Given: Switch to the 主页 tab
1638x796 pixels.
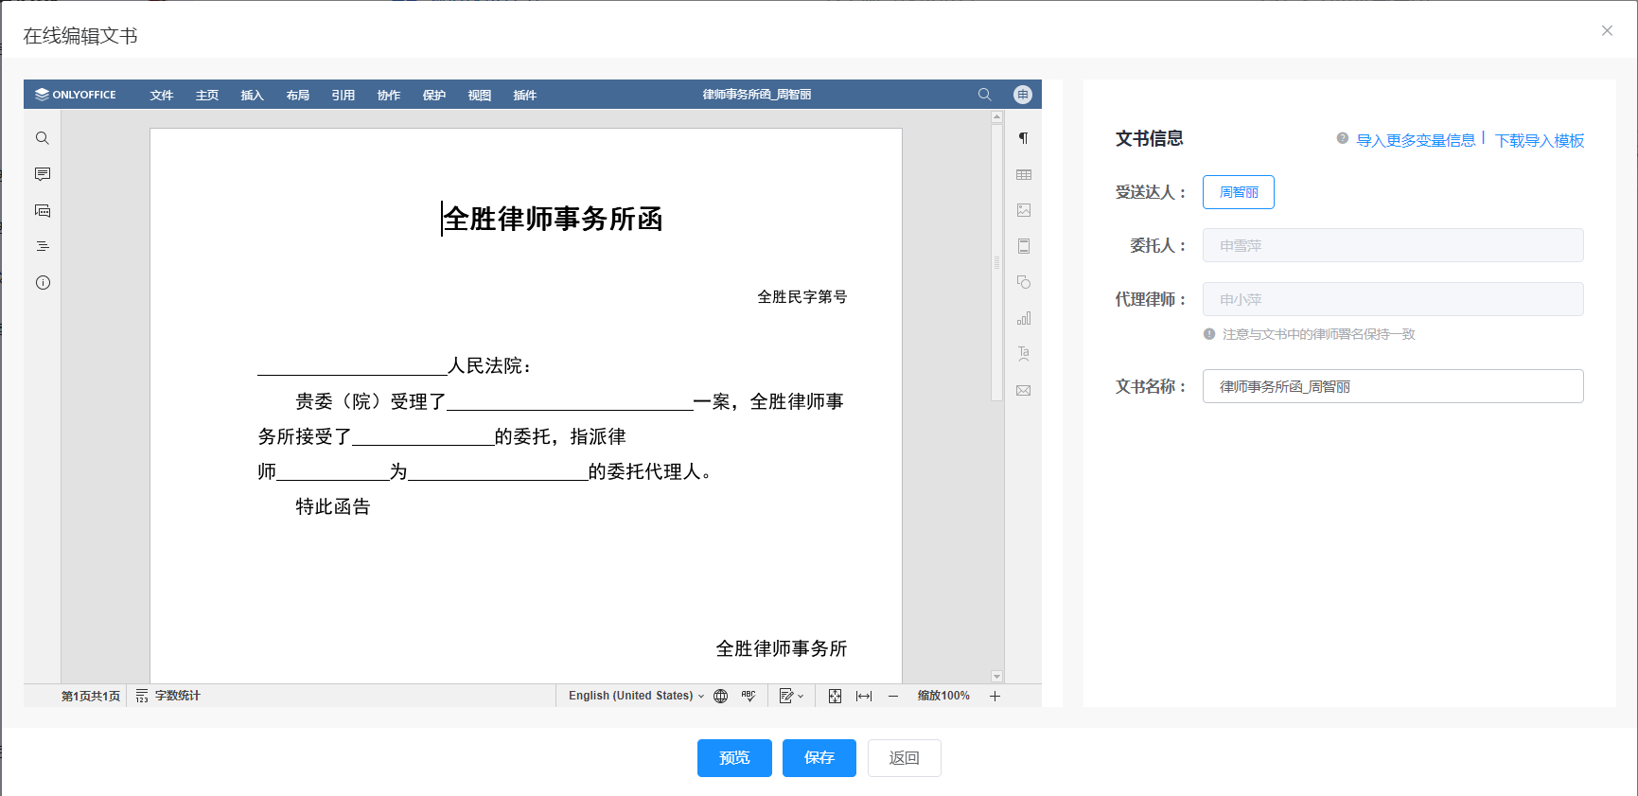Looking at the screenshot, I should pyautogui.click(x=207, y=95).
